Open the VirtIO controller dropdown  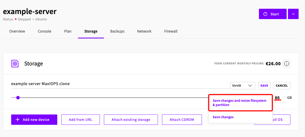243,86
